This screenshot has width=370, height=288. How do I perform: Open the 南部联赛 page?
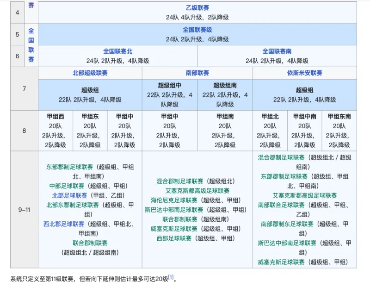point(197,72)
